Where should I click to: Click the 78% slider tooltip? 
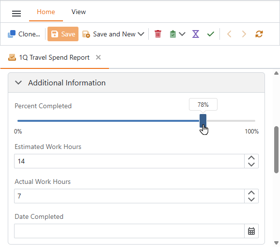pos(203,104)
